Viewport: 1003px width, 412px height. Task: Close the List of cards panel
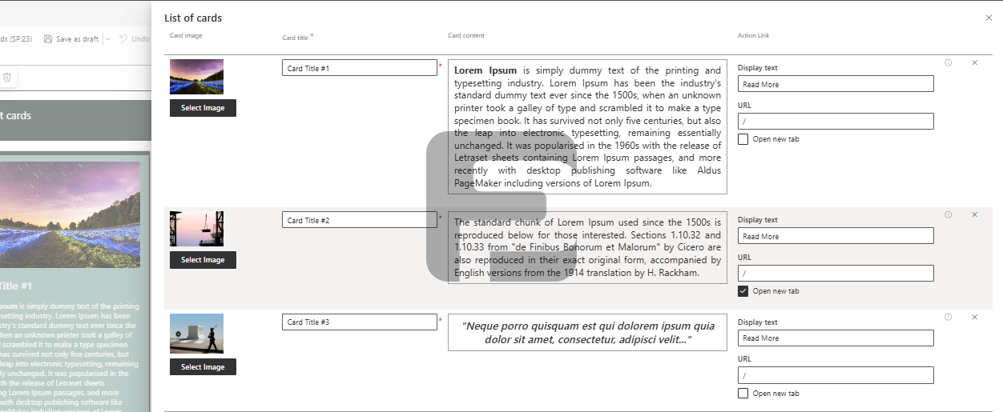989,18
